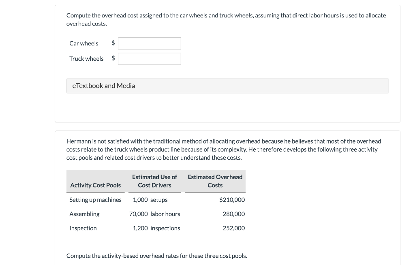Image resolution: width=415 pixels, height=265 pixels.
Task: Click the Truck wheels text label
Action: click(x=86, y=58)
